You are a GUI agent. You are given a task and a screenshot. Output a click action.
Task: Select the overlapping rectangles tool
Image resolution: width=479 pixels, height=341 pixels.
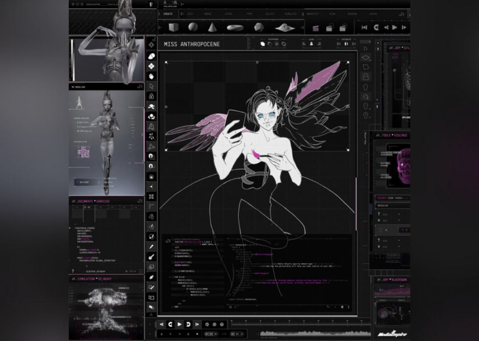pos(151,267)
